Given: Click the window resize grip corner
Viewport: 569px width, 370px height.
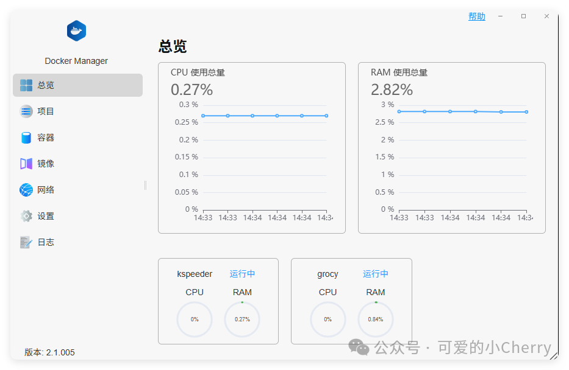Looking at the screenshot, I should (554, 356).
